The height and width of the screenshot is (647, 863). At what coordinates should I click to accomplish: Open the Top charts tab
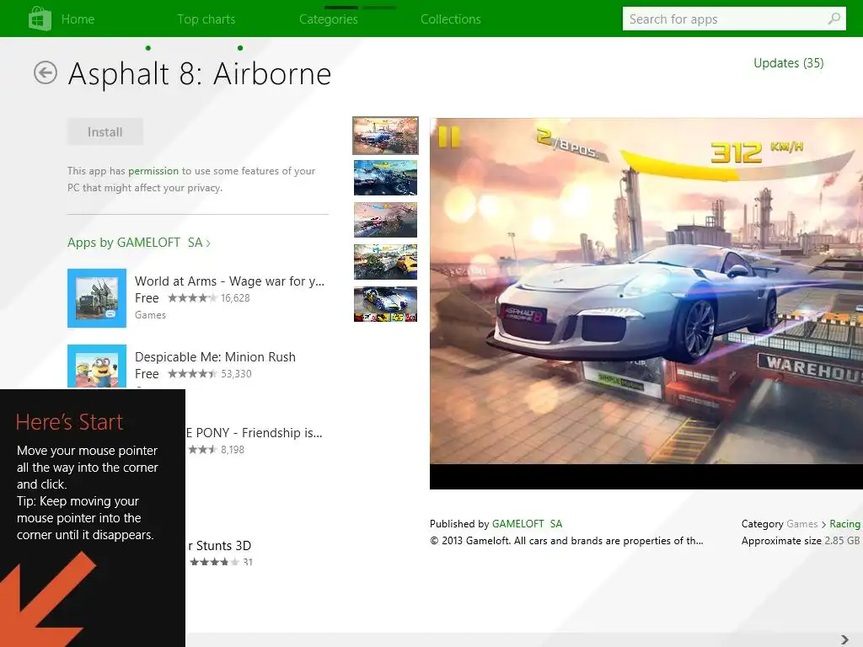[206, 19]
